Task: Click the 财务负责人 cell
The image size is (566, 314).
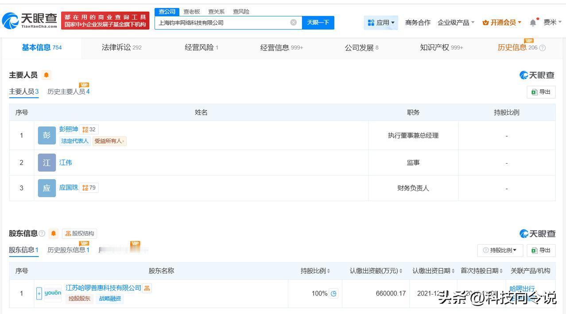Action: [413, 188]
